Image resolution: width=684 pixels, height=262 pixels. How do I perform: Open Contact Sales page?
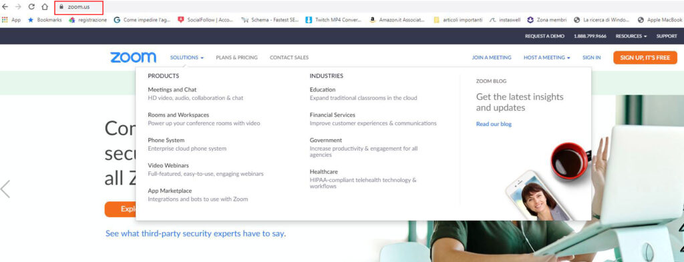point(289,57)
